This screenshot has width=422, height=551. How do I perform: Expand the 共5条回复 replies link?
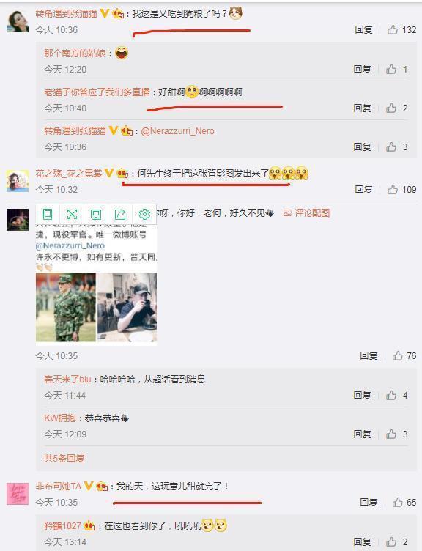pos(64,458)
